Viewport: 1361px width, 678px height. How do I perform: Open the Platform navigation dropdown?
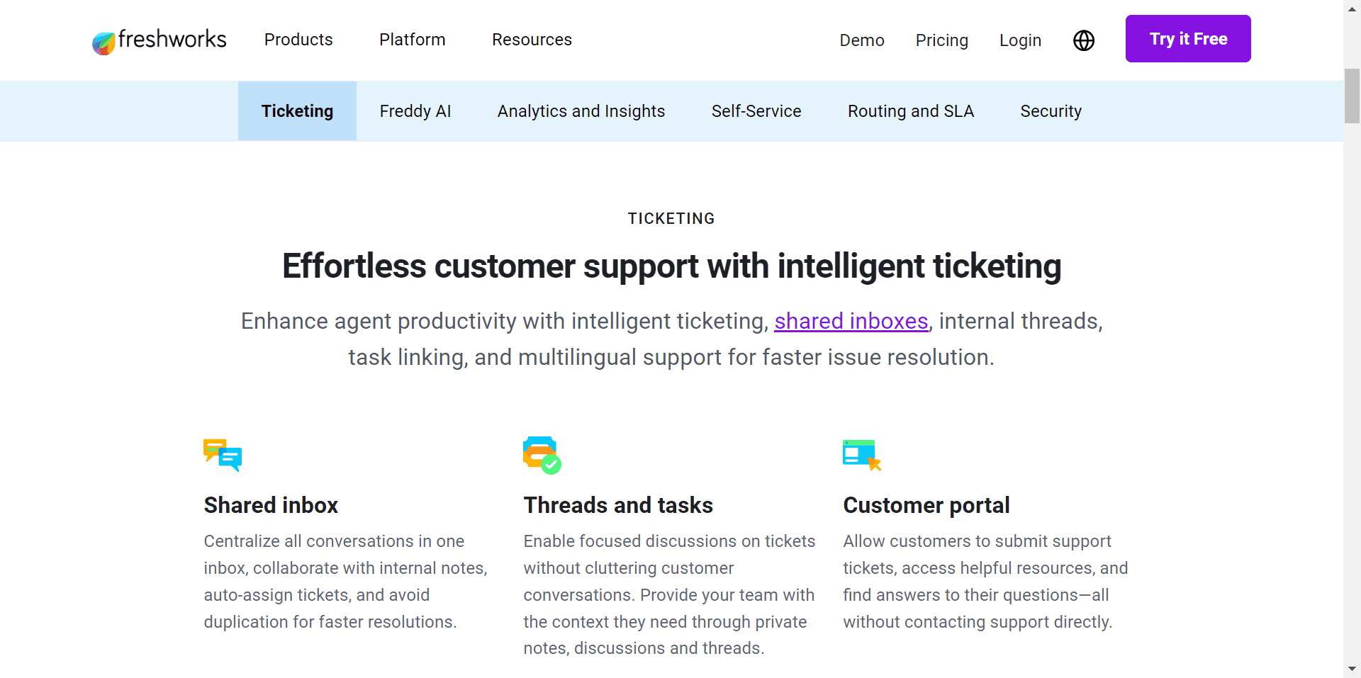pos(412,40)
